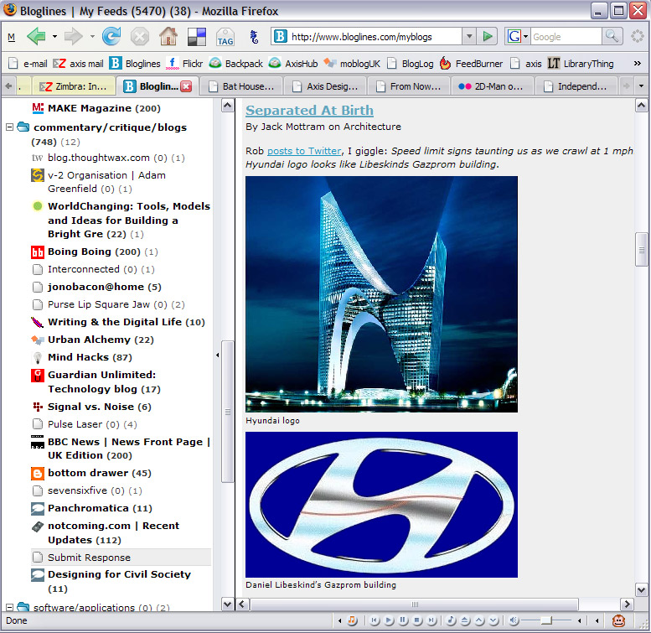651x633 pixels.
Task: Switch to the Zimbra tab
Action: point(73,86)
